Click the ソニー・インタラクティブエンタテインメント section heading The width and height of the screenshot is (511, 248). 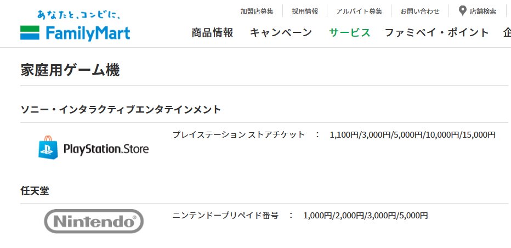click(x=121, y=109)
